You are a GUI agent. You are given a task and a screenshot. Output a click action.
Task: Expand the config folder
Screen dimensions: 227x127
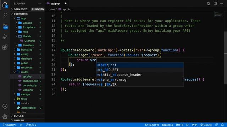pyautogui.click(x=27, y=54)
